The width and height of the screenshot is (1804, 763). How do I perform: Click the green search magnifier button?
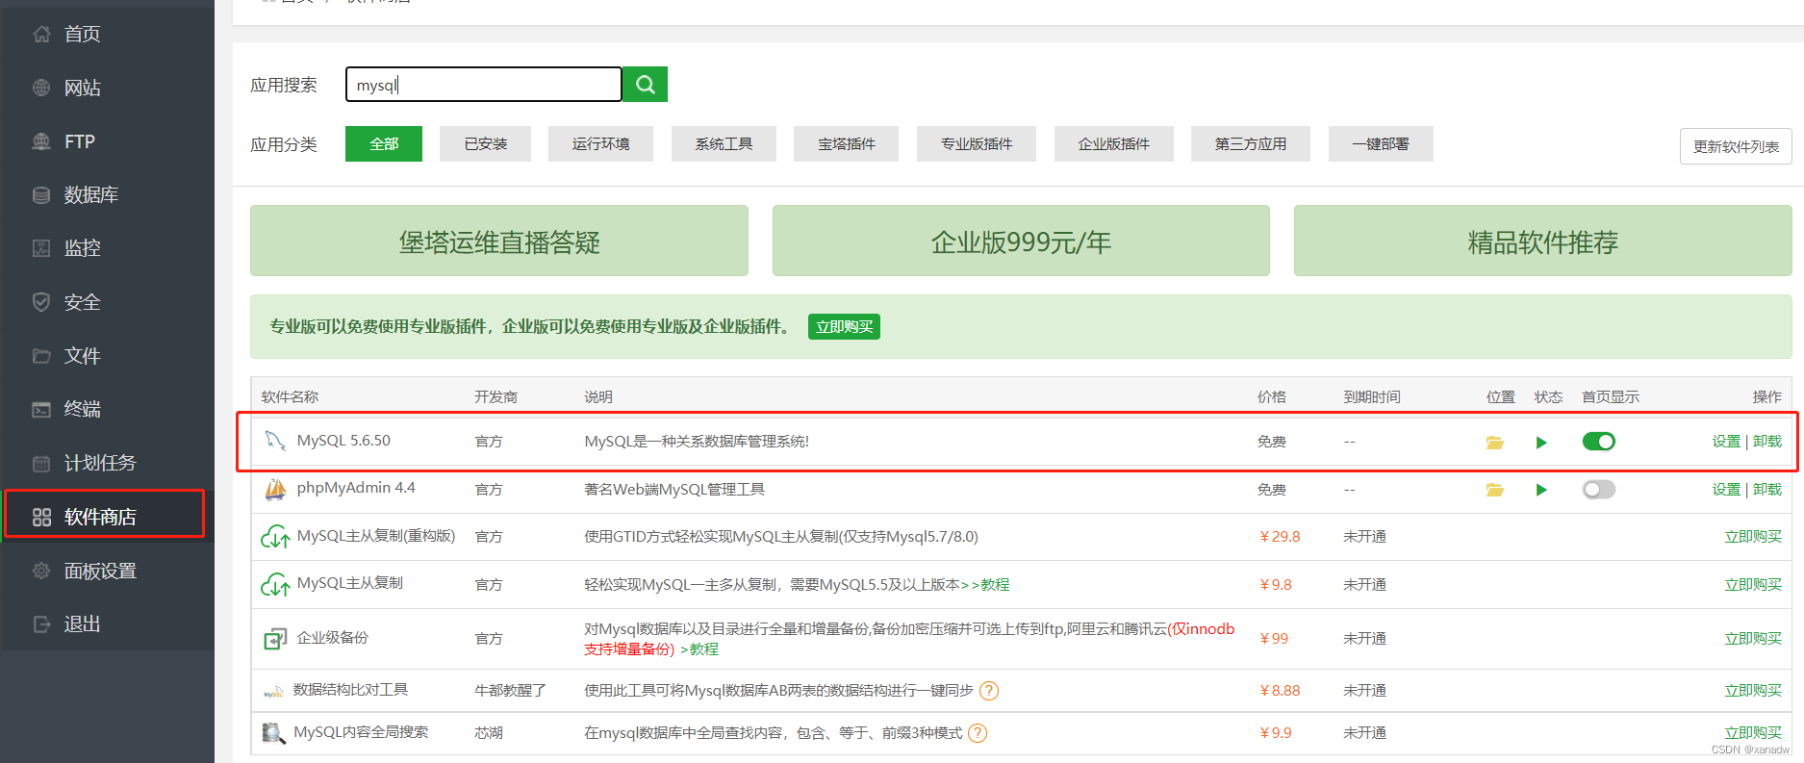point(646,85)
